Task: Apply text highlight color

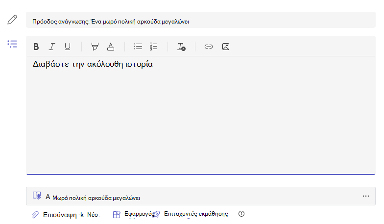Action: pos(95,47)
